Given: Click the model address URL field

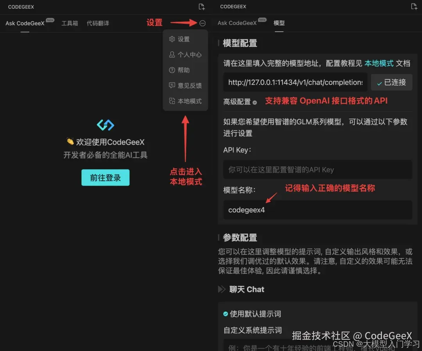Looking at the screenshot, I should tap(295, 82).
